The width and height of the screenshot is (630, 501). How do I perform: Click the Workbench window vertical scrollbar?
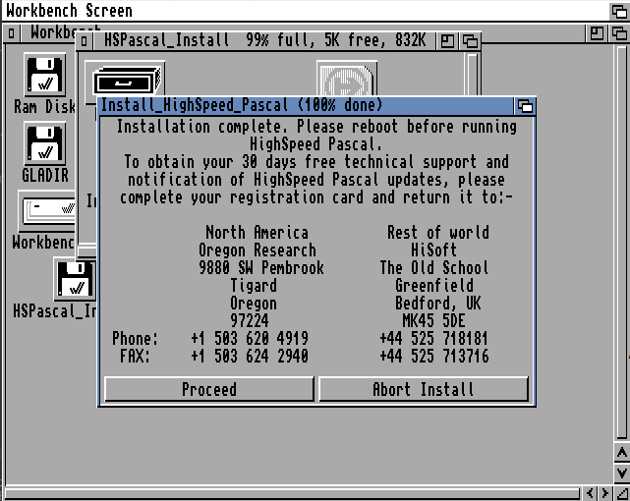(621, 242)
